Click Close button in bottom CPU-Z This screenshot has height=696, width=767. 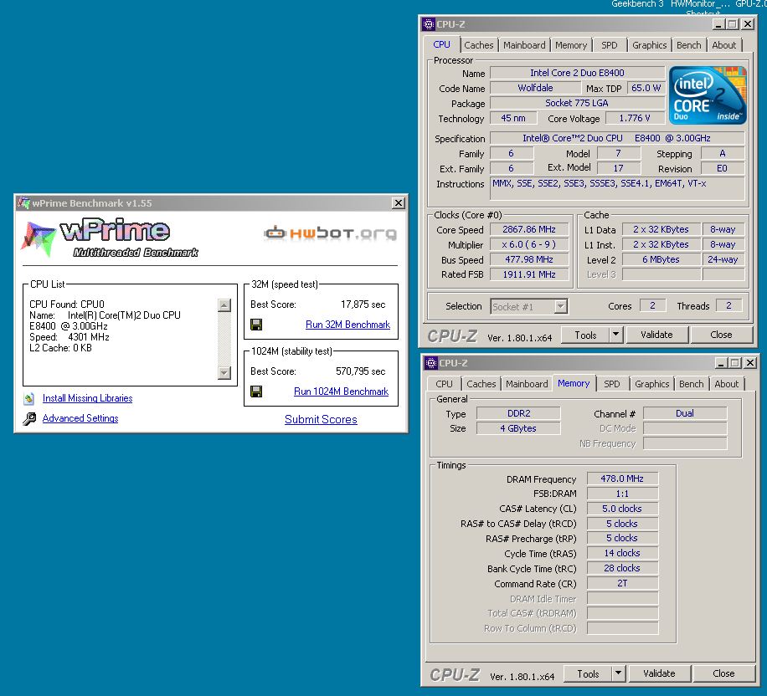click(723, 673)
